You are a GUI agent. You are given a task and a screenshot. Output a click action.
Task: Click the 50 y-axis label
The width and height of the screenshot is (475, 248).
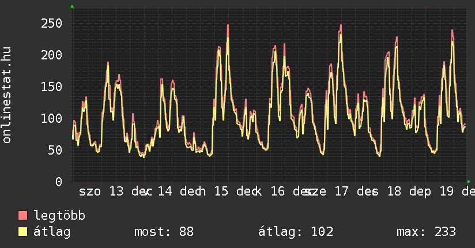click(55, 150)
